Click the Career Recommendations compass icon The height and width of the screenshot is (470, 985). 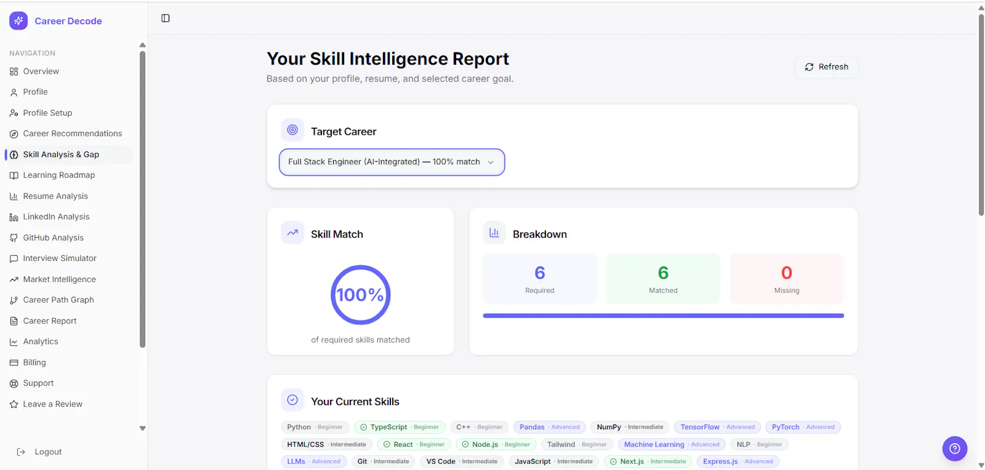[x=14, y=133]
